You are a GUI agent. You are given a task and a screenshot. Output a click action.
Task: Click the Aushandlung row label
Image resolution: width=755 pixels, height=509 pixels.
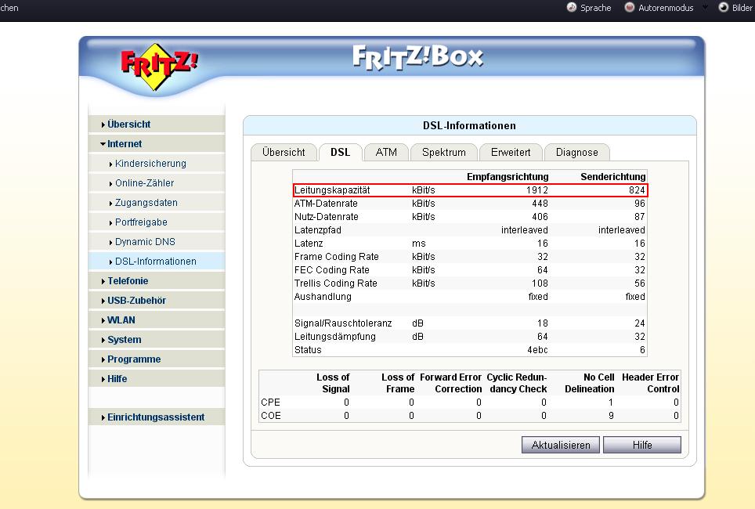pos(323,297)
